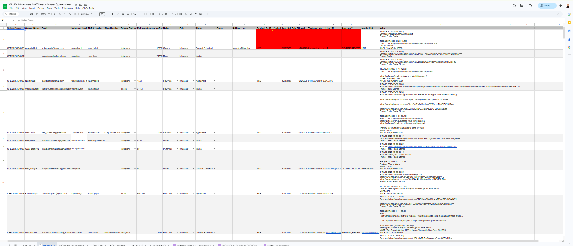
Task: Open the GloFX Tools menu
Action: (x=88, y=8)
